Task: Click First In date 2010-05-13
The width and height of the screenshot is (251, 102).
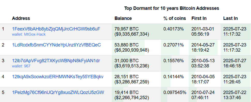Action: point(203,61)
